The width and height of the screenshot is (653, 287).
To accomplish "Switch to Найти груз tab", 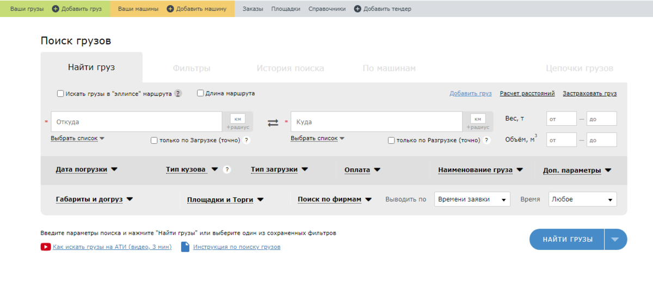I will (x=91, y=68).
